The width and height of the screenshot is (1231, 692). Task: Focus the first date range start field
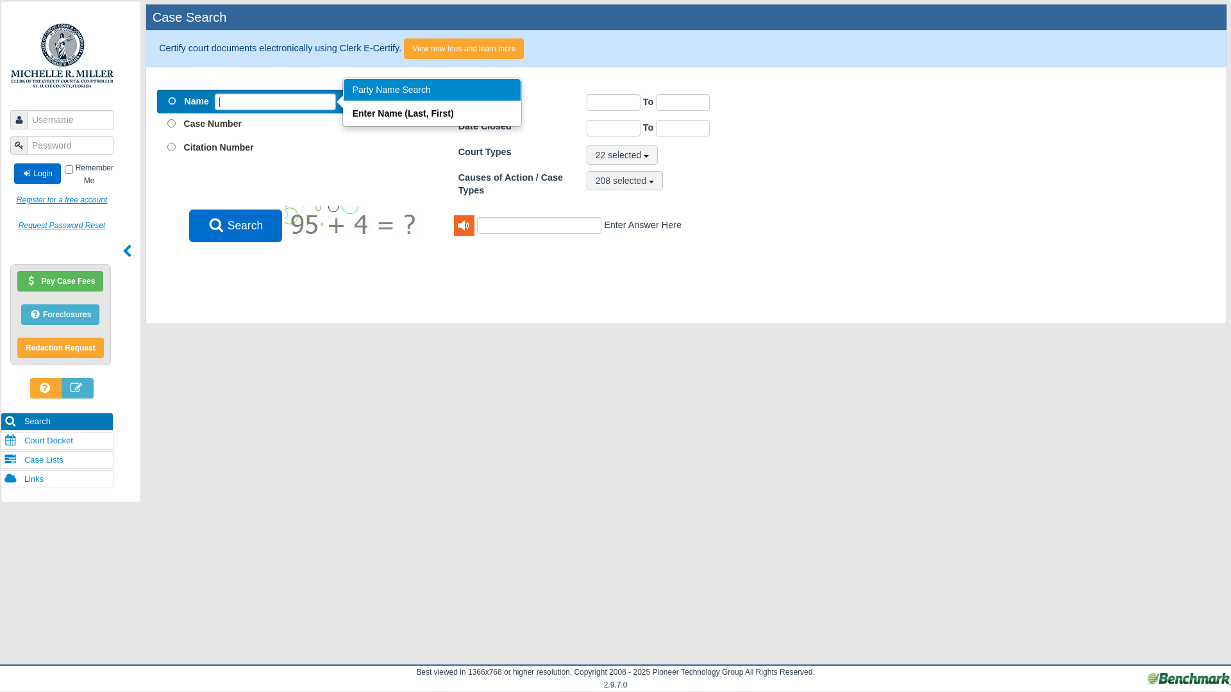click(x=614, y=103)
